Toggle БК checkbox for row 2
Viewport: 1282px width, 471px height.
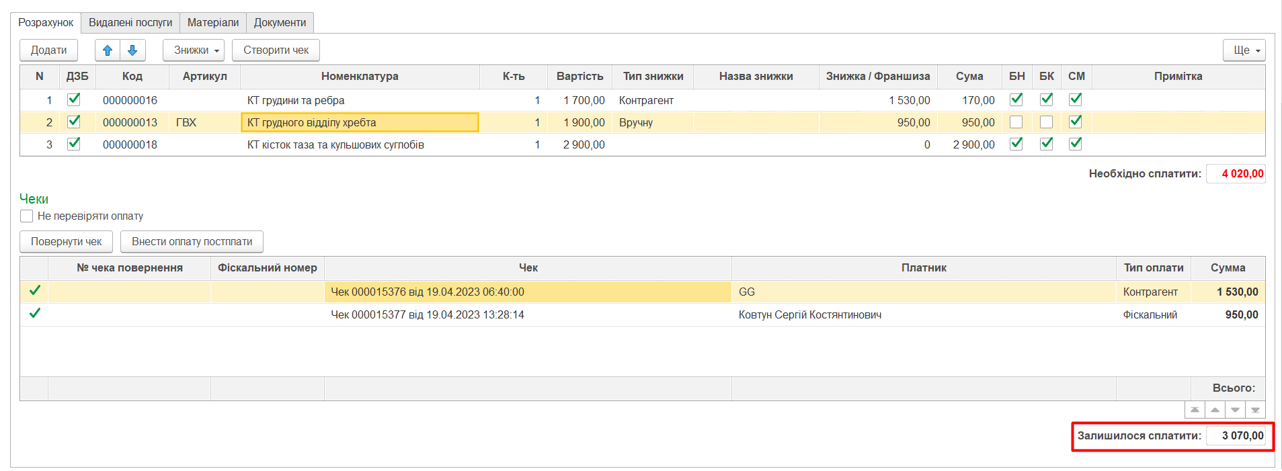coord(1046,122)
